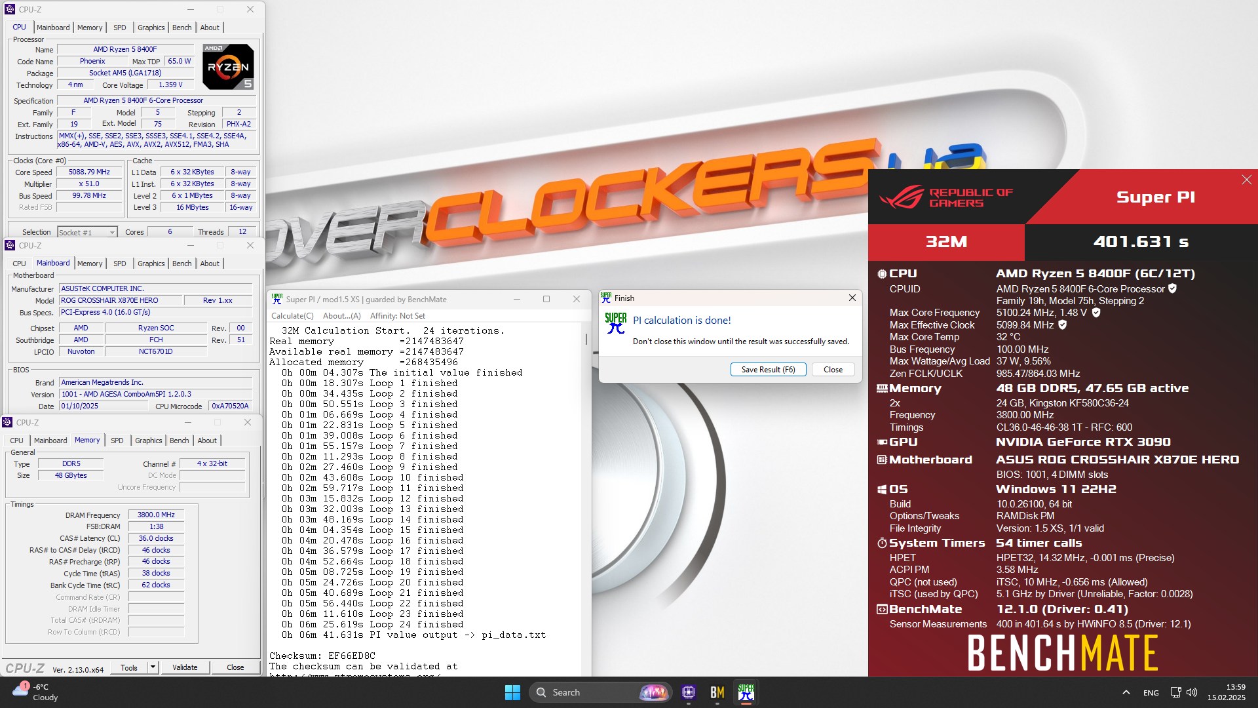Open the Calculate(C) menu in Super PI

click(x=292, y=315)
